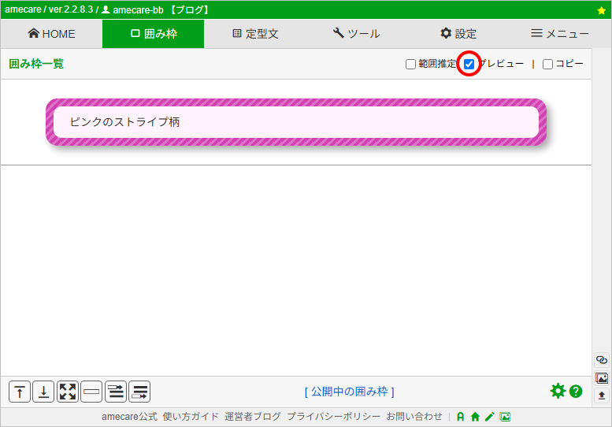This screenshot has width=612, height=427.
Task: Click the yellow star icon in header
Action: (602, 10)
